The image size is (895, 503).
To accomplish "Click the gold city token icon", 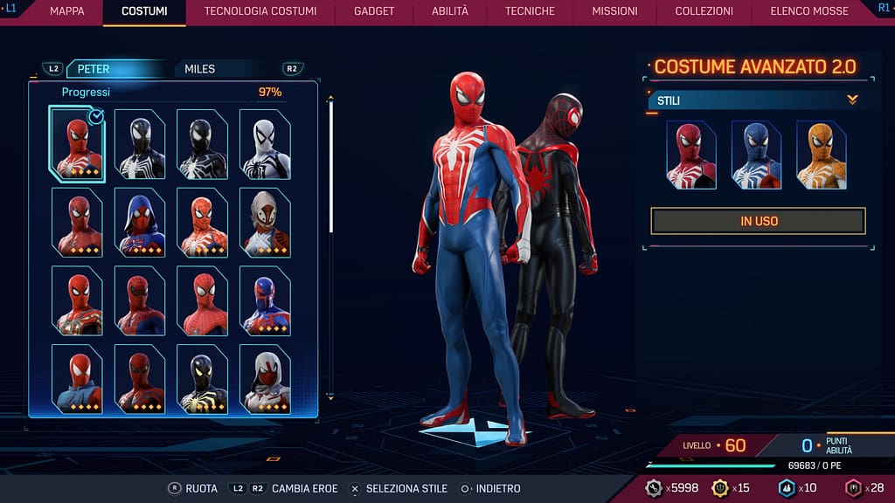I will 720,488.
